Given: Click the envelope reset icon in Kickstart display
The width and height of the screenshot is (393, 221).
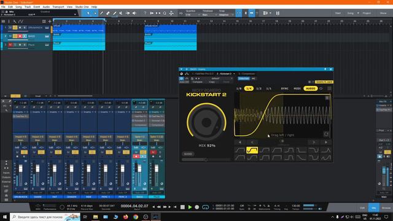Looking at the screenshot, I should 326,134.
